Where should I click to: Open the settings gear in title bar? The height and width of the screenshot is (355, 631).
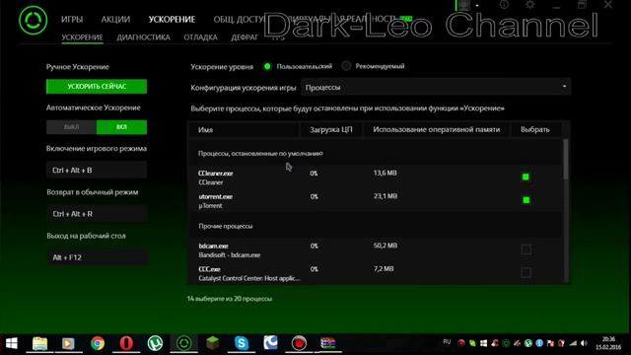click(530, 4)
